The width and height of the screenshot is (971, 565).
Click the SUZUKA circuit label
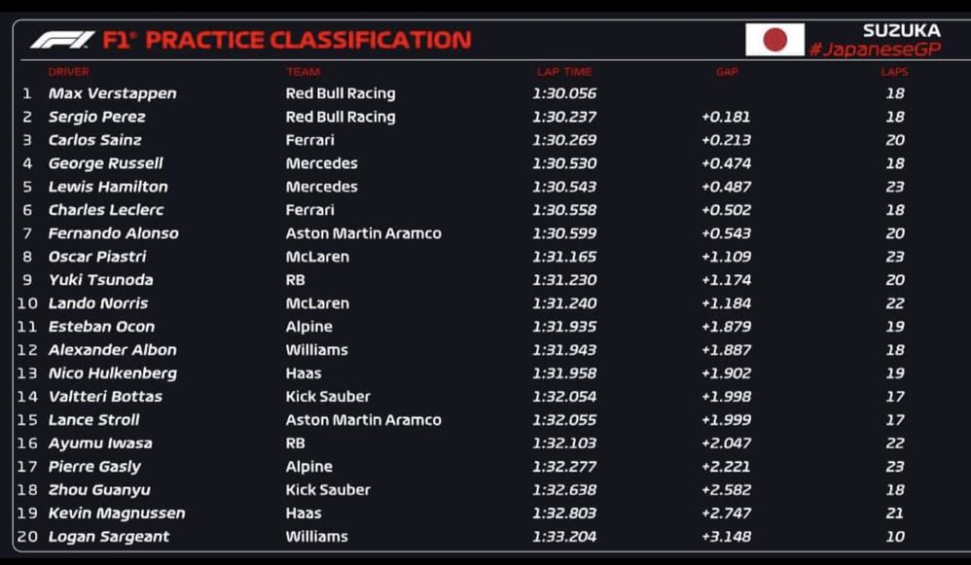click(901, 31)
